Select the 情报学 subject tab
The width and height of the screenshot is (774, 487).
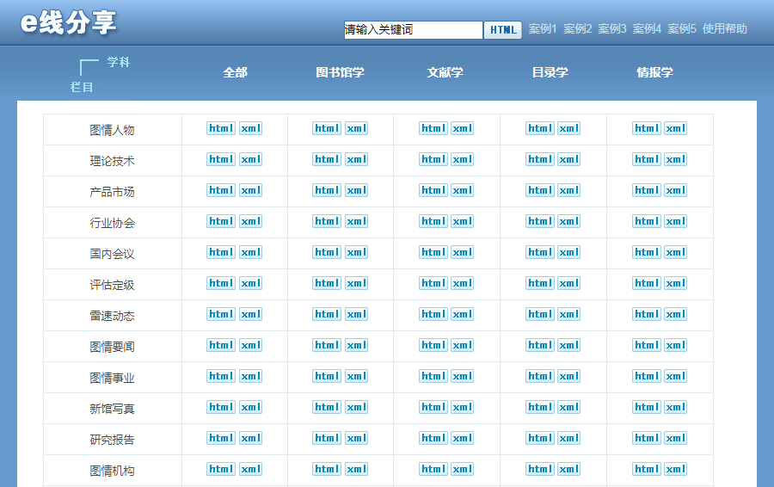(x=655, y=72)
